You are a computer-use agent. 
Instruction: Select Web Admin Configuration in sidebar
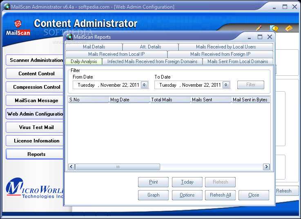point(35,114)
